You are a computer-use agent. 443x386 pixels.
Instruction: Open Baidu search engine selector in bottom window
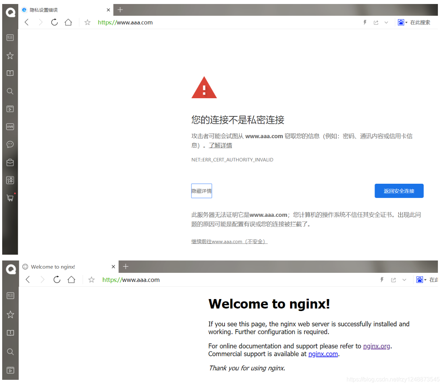pos(421,280)
